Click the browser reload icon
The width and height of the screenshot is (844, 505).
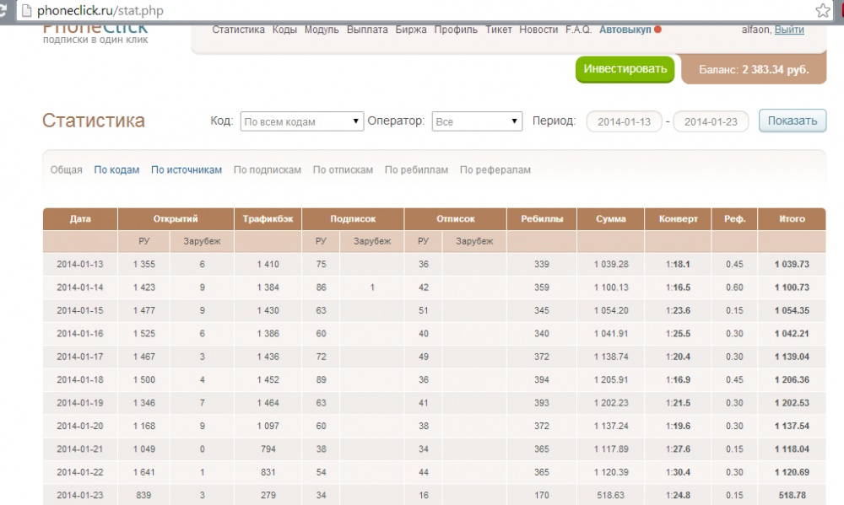[3, 9]
